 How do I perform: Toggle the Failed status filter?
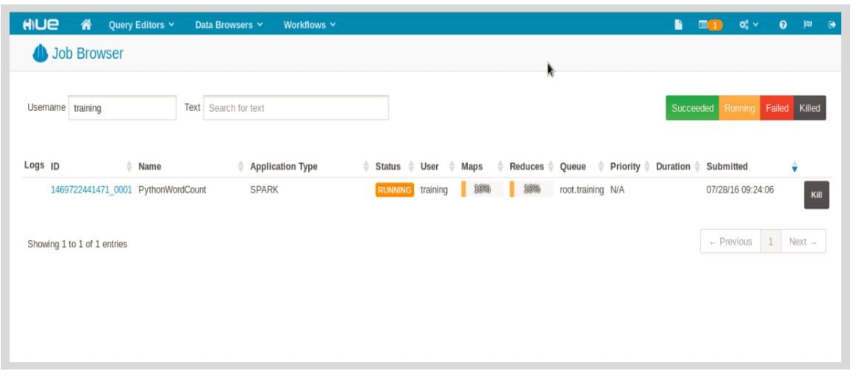coord(777,108)
